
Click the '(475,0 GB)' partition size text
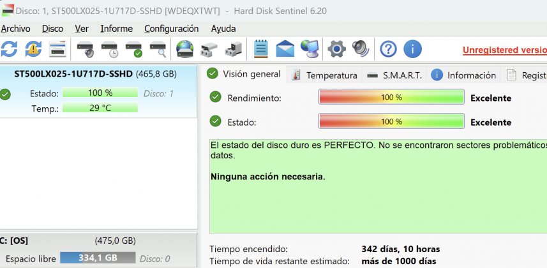[115, 241]
